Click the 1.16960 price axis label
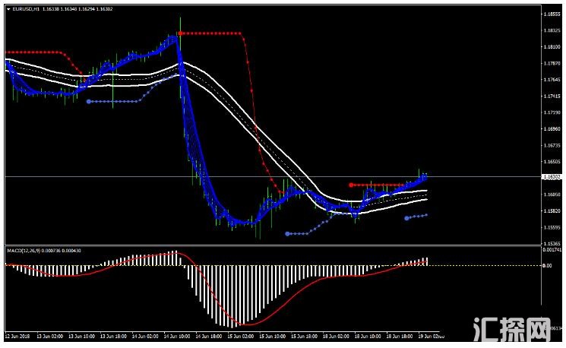This screenshot has width=566, height=348. [x=552, y=129]
